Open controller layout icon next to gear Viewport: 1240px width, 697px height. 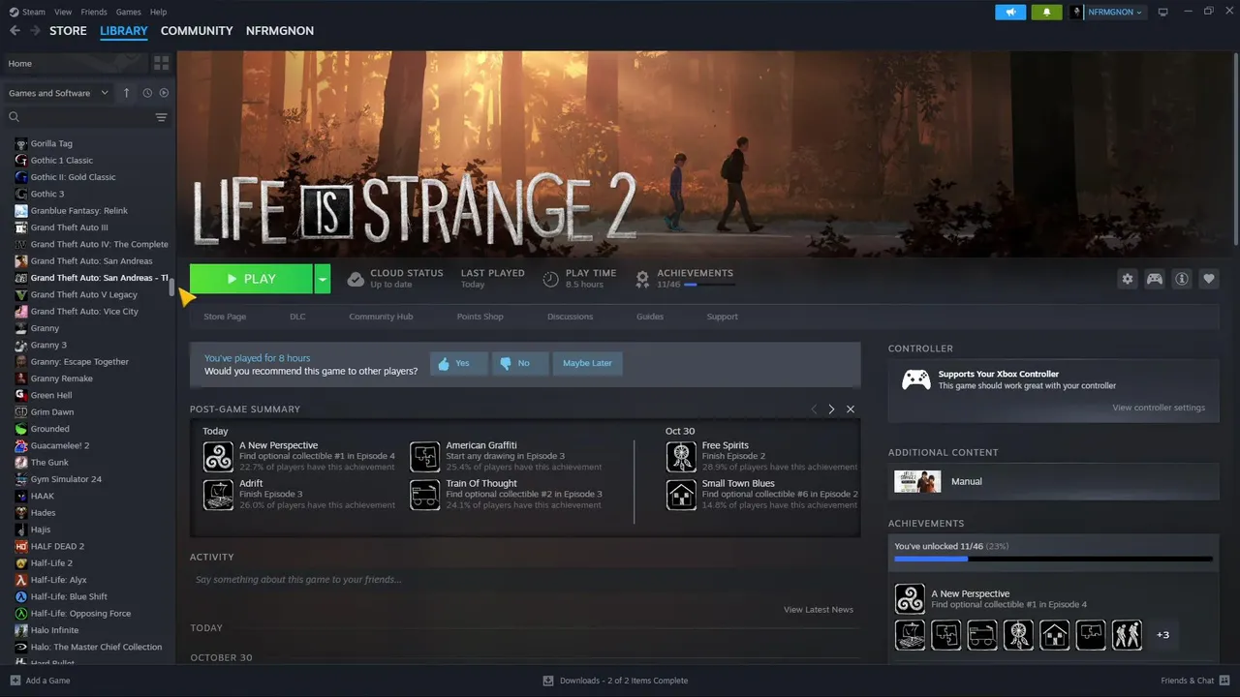click(1155, 279)
